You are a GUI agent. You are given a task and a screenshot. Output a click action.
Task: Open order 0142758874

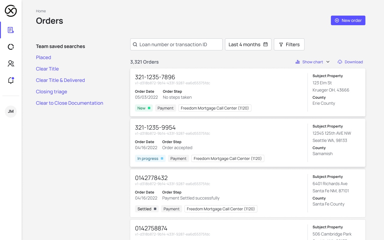pyautogui.click(x=151, y=228)
